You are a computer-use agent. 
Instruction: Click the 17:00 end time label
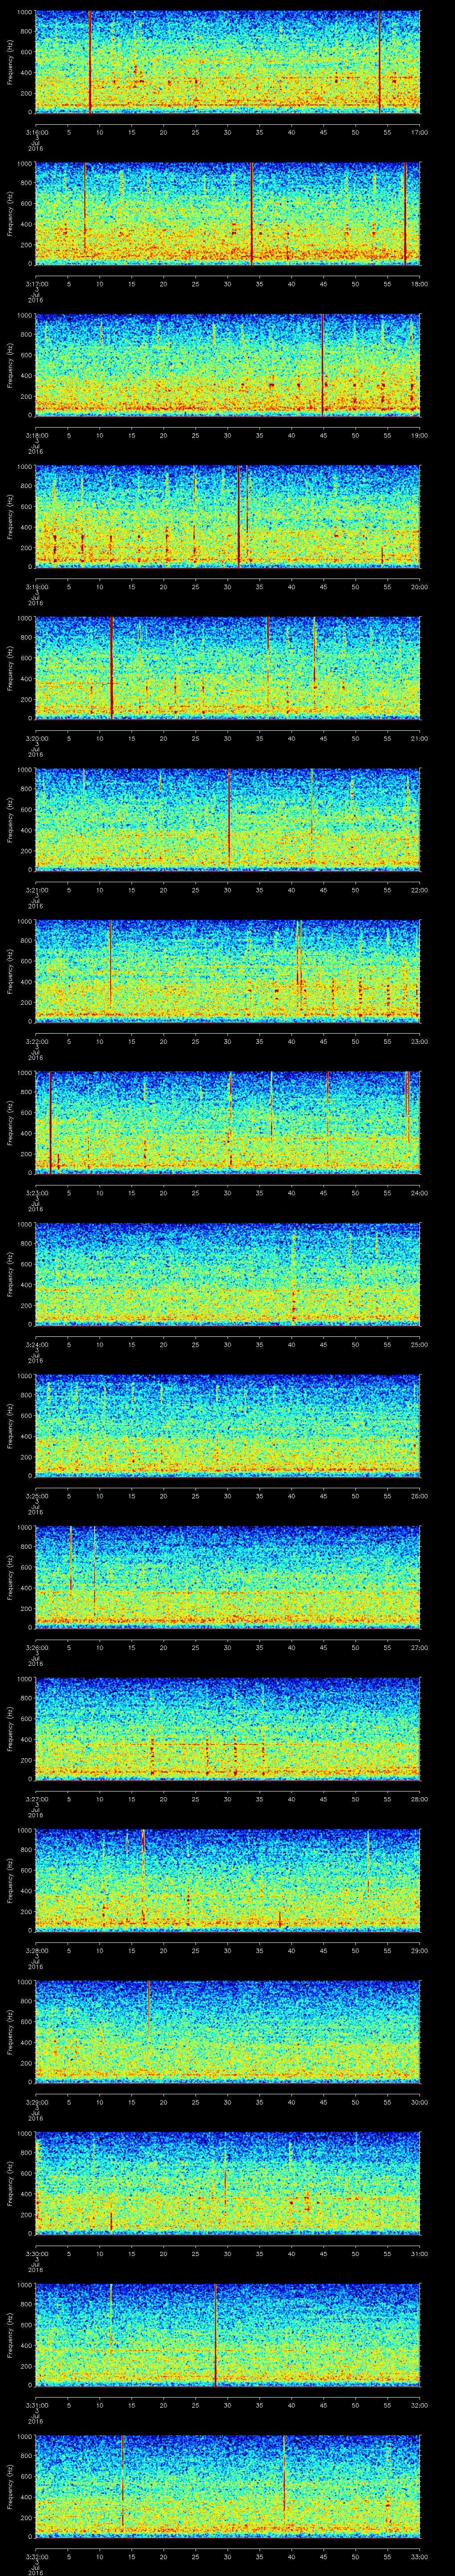click(x=419, y=132)
